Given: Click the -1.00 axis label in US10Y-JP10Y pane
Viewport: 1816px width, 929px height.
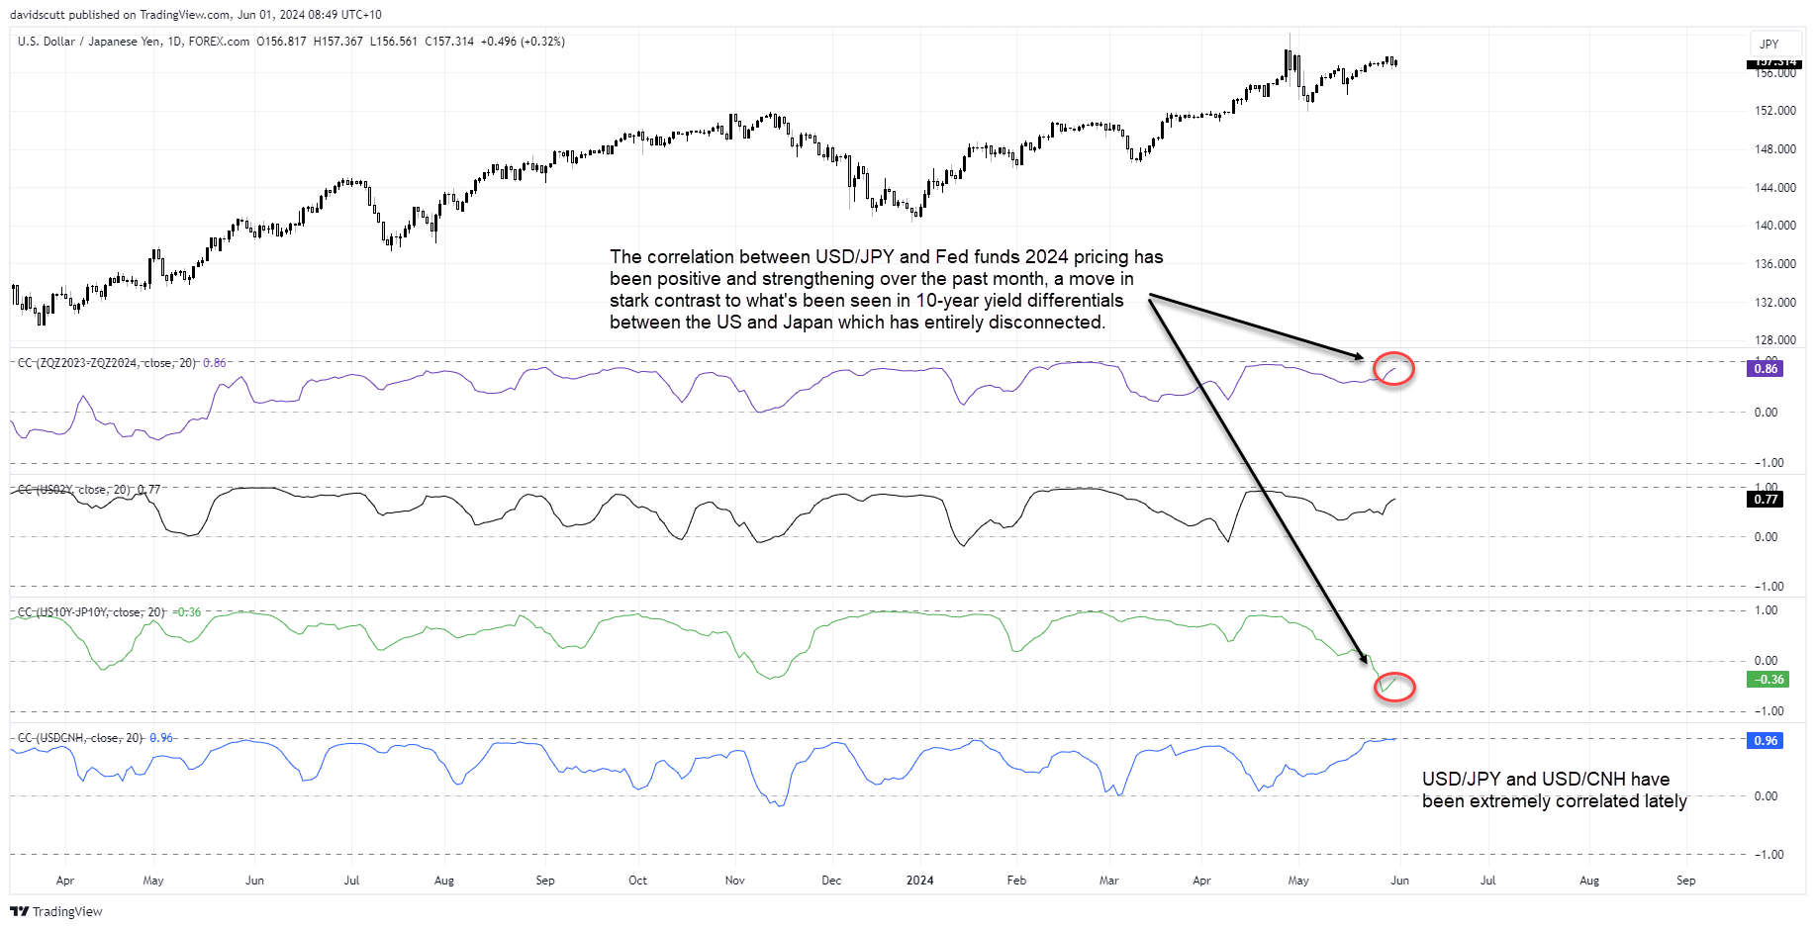Looking at the screenshot, I should click(x=1768, y=711).
